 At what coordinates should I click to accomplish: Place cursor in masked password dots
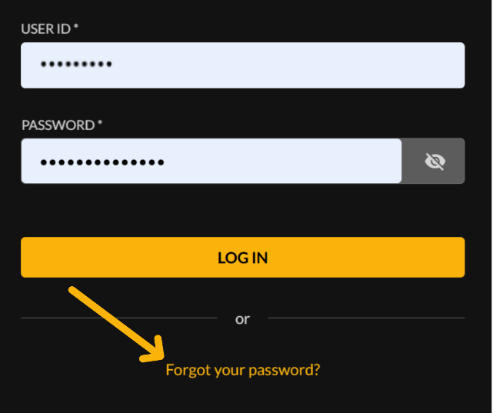click(x=102, y=162)
